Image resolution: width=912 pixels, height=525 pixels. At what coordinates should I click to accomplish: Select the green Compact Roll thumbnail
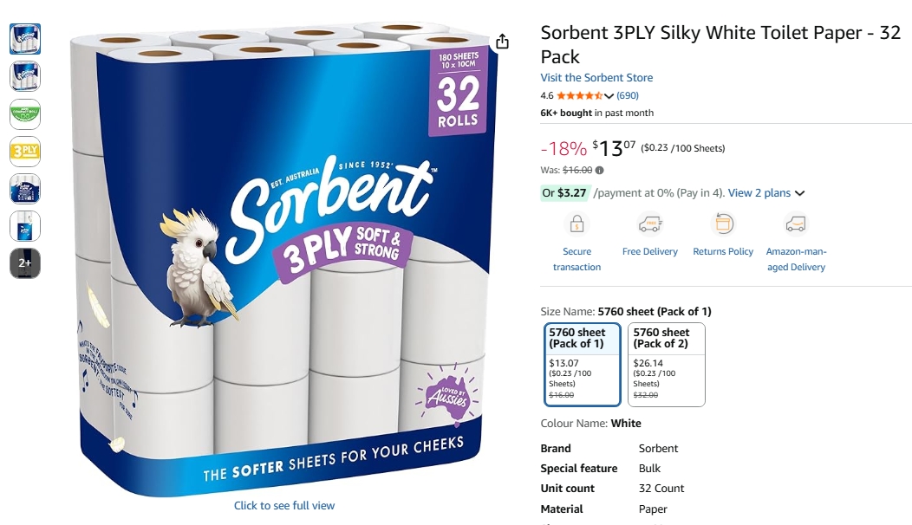(25, 113)
